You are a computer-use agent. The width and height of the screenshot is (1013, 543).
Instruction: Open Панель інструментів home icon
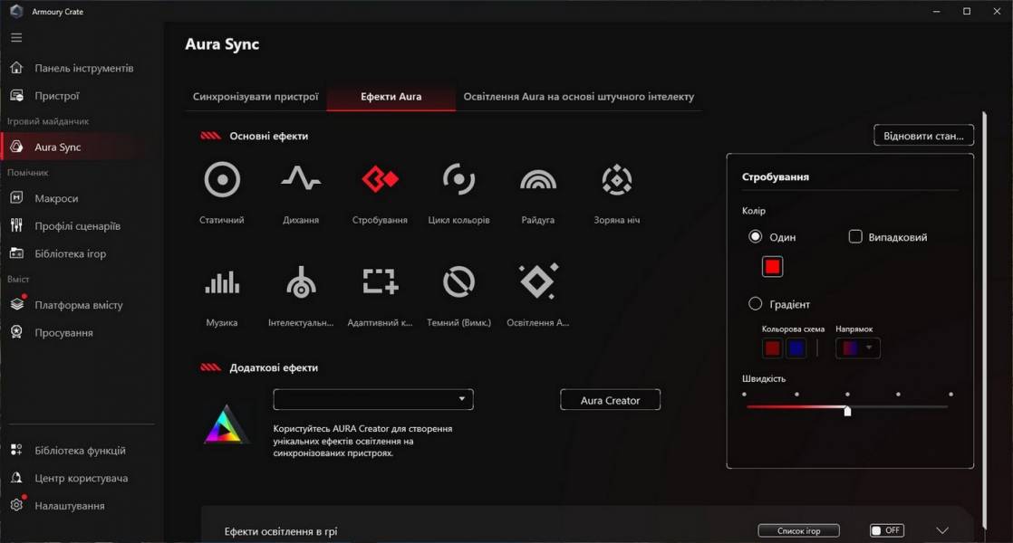17,68
